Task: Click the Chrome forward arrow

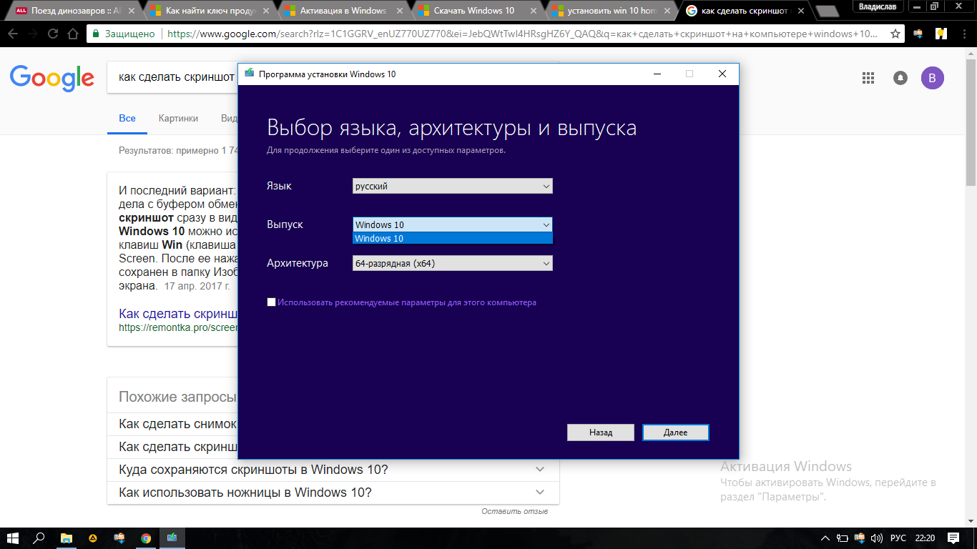Action: click(33, 34)
